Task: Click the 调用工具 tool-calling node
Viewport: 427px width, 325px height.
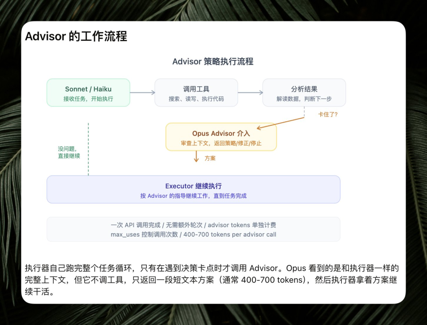Action: click(196, 92)
